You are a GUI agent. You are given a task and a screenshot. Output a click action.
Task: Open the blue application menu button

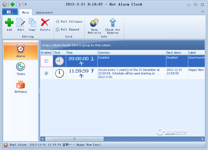[x=10, y=12]
